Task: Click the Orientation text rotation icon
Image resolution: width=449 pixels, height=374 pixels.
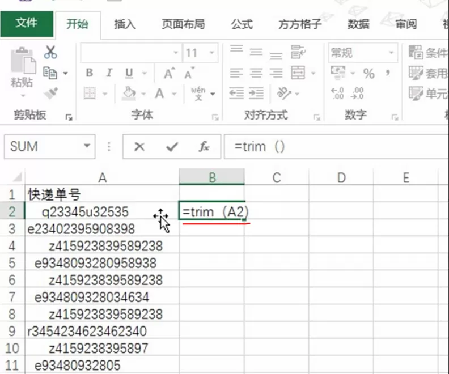Action: point(284,93)
